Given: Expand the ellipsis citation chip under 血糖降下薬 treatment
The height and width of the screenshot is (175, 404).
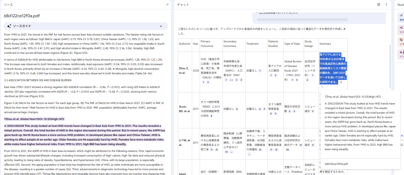Looking at the screenshot, I should pyautogui.click(x=249, y=154).
